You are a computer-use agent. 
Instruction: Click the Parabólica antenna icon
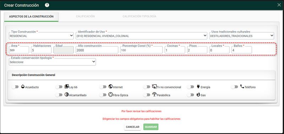click(x=154, y=94)
